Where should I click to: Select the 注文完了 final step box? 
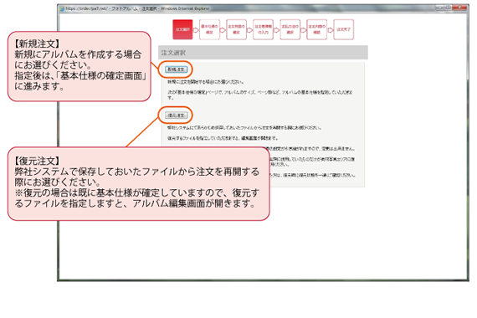344,29
